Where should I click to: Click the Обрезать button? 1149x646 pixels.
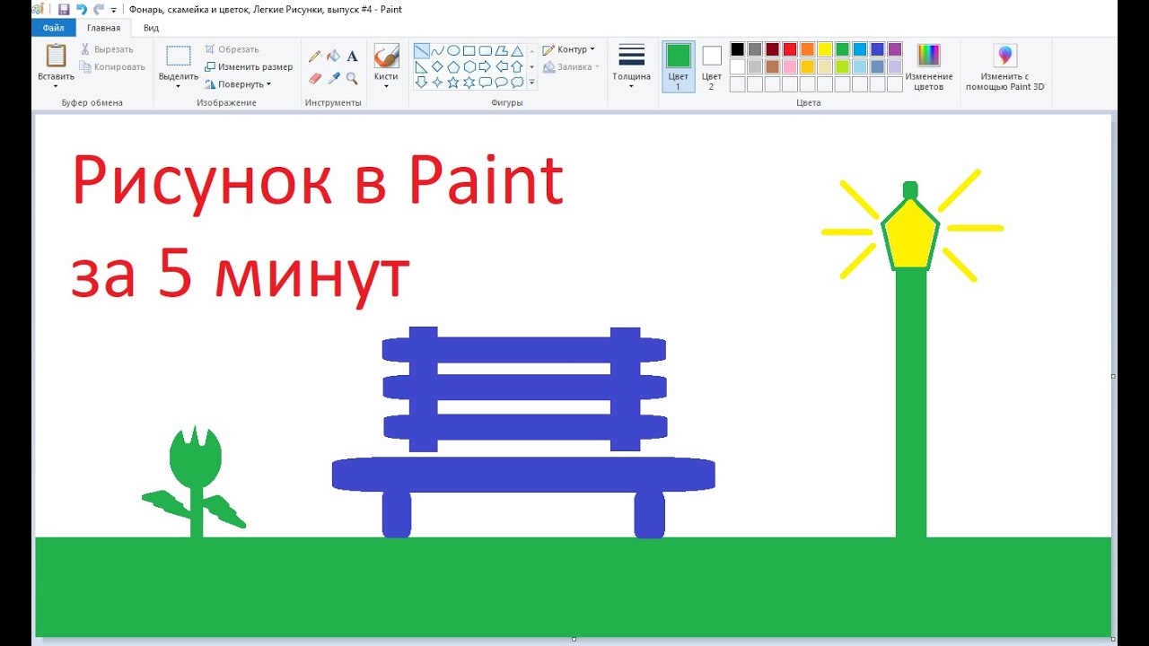pyautogui.click(x=232, y=49)
